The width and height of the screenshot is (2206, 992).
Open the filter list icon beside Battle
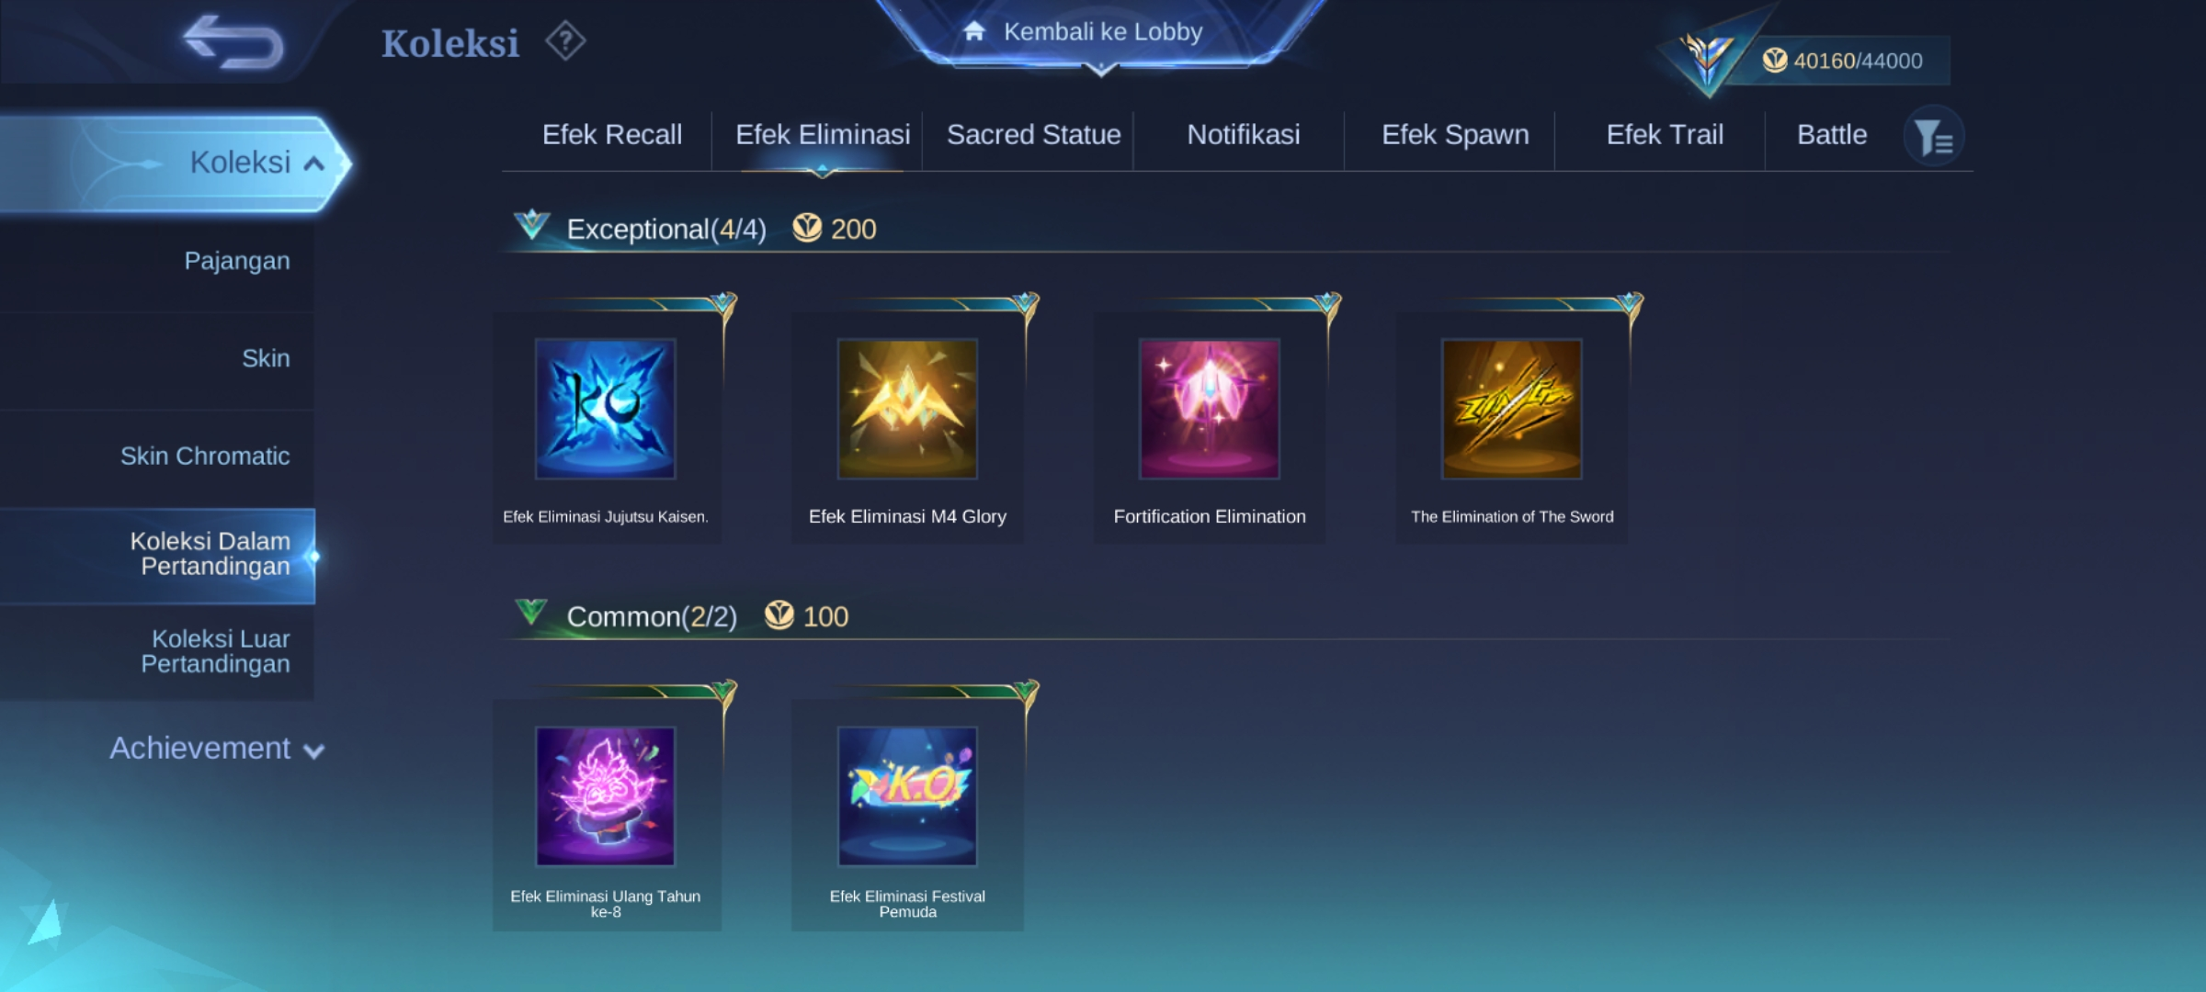(x=1933, y=137)
